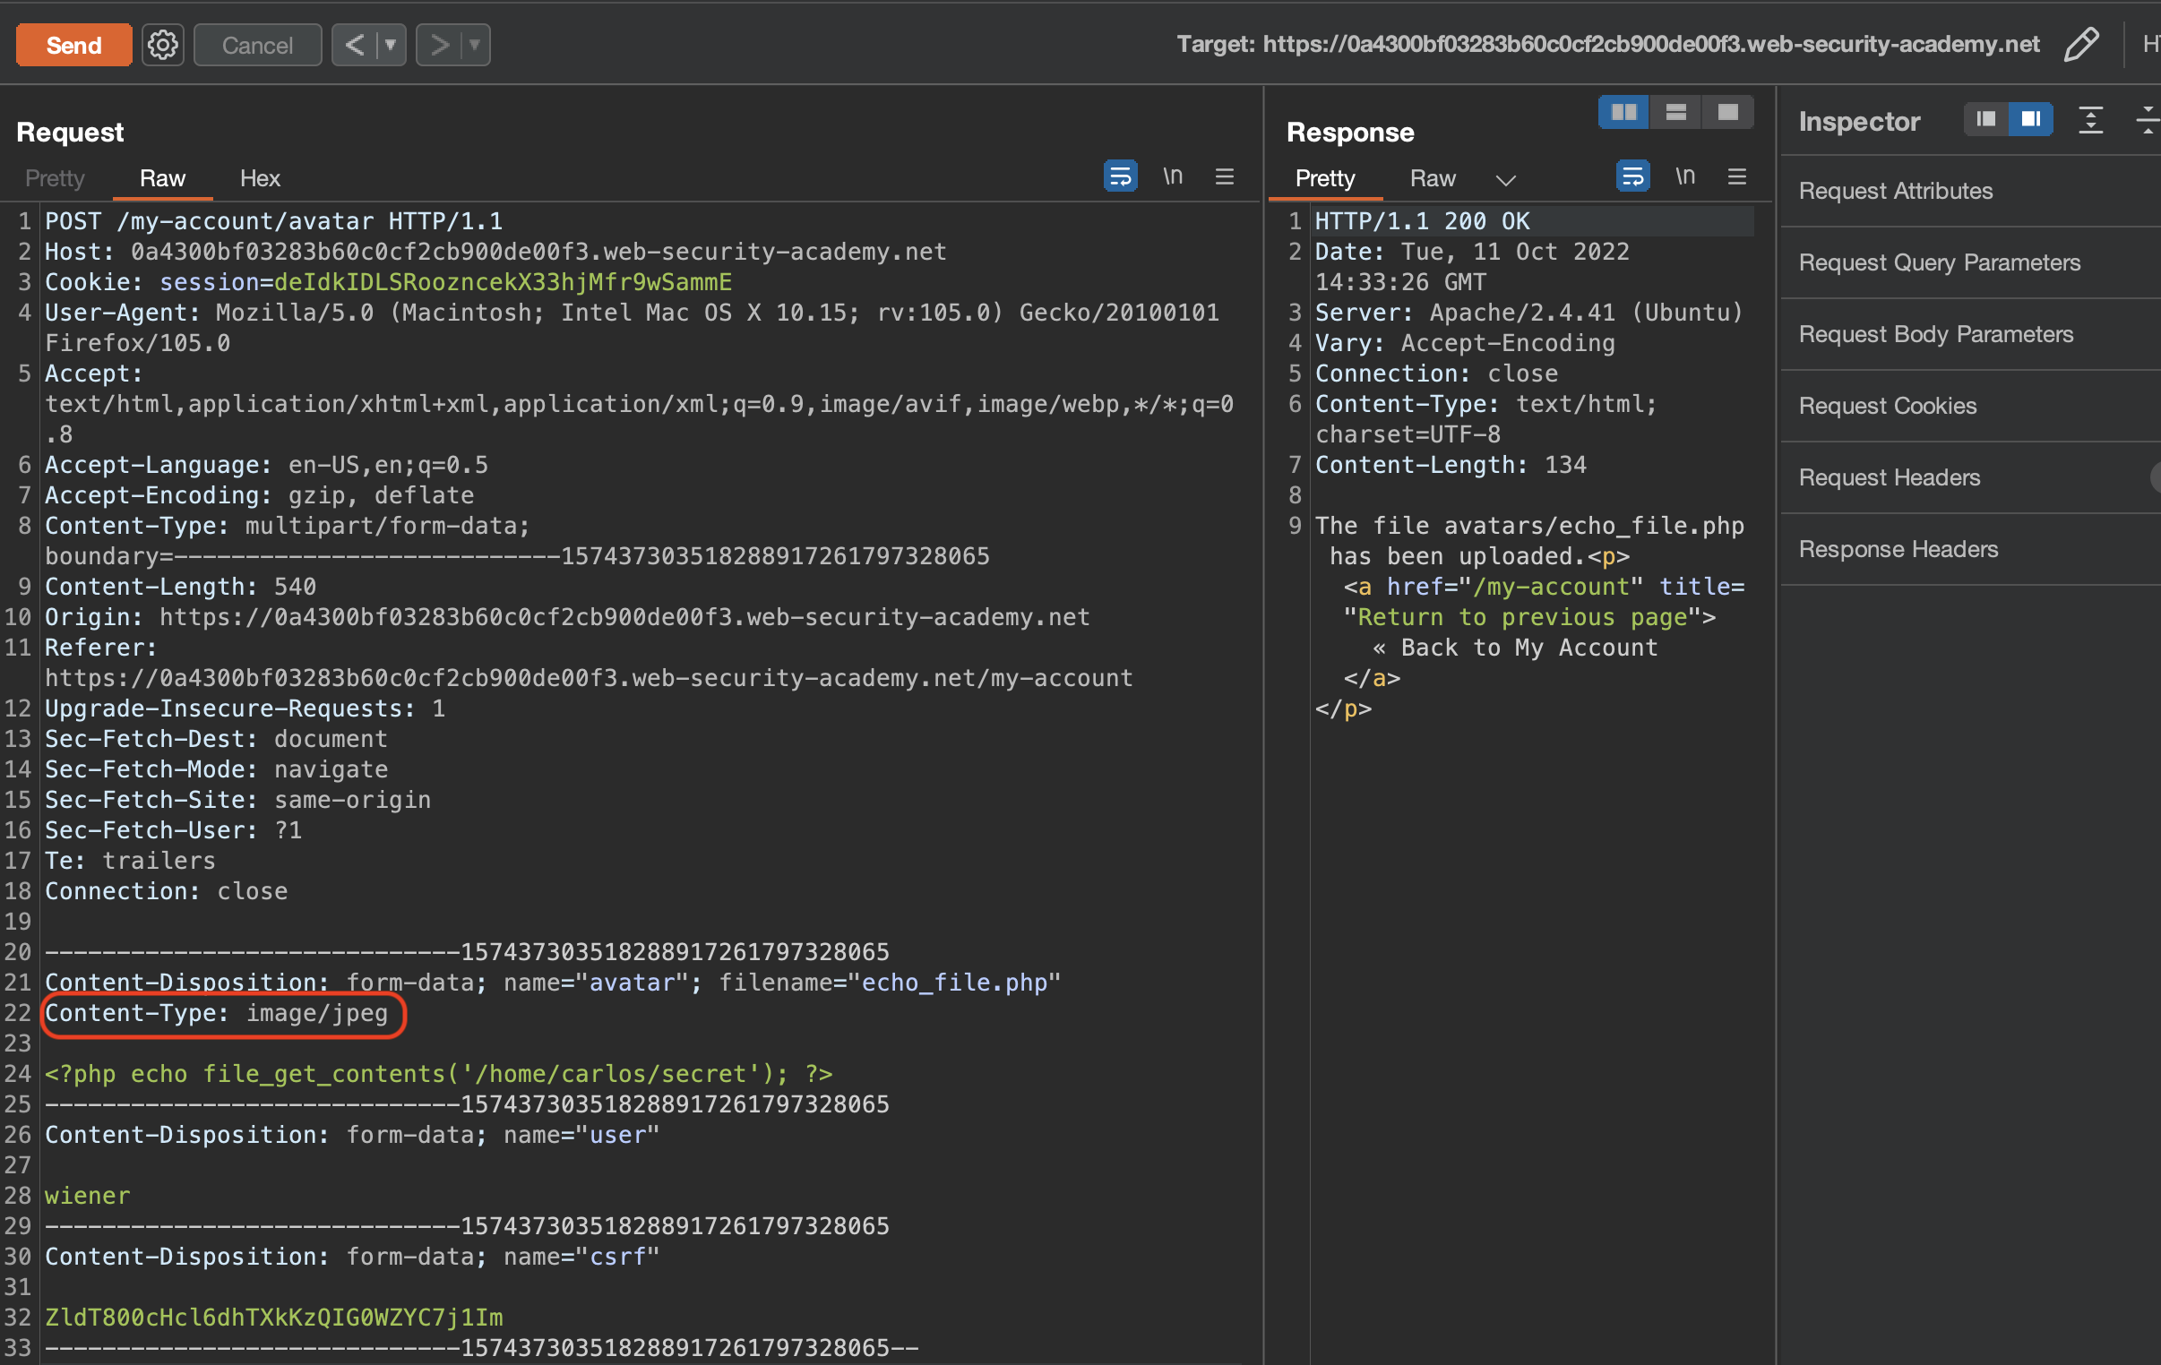Open the forward history dropdown arrow
2161x1365 pixels.
coord(475,45)
